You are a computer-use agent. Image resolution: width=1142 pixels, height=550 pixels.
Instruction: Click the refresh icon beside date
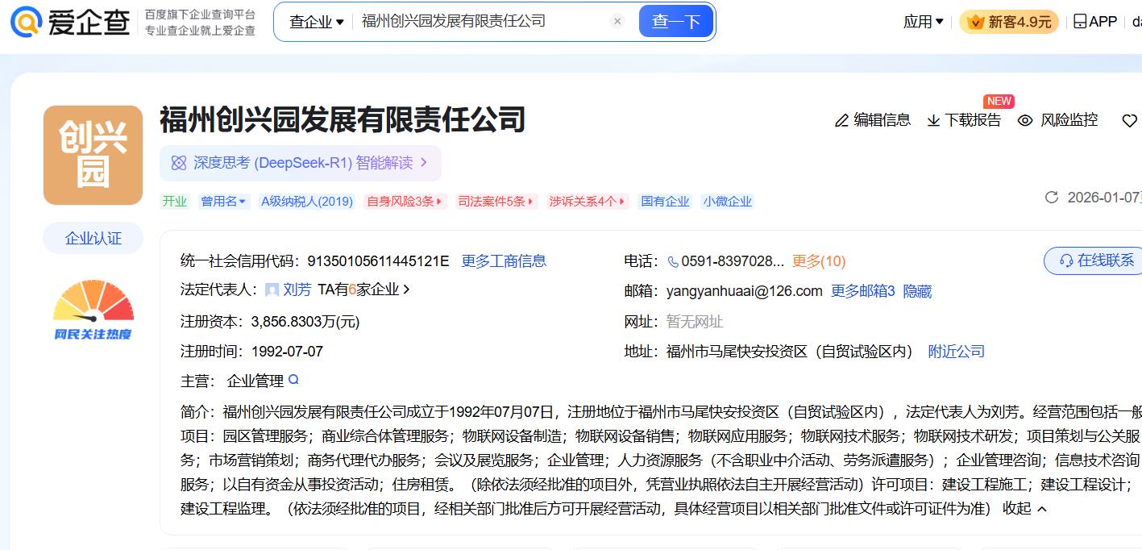(x=1051, y=198)
